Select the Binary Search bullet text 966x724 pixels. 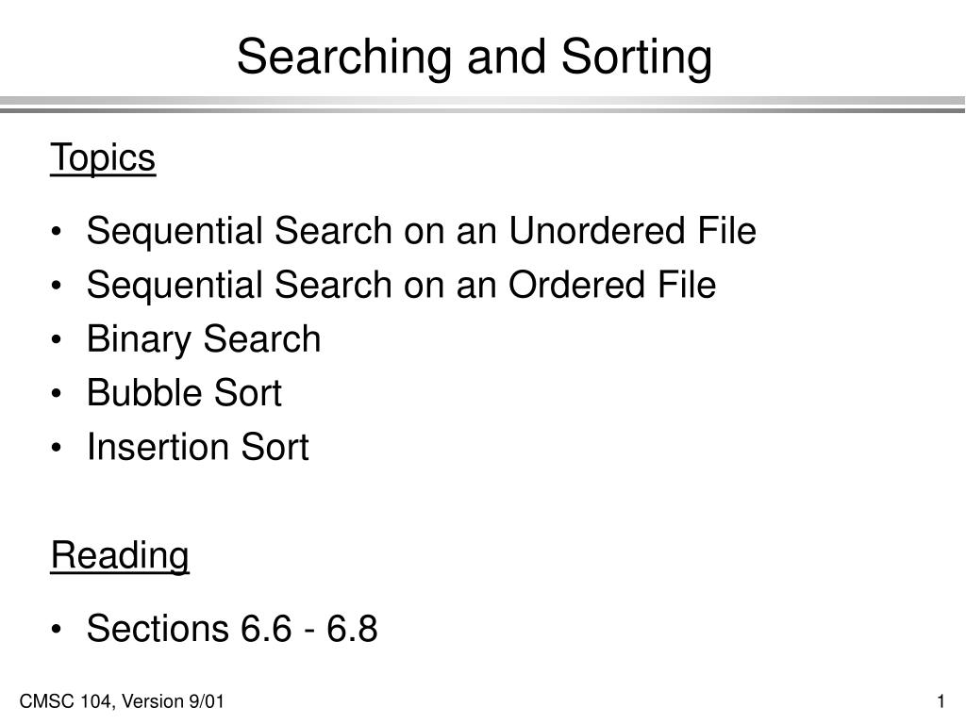[204, 339]
